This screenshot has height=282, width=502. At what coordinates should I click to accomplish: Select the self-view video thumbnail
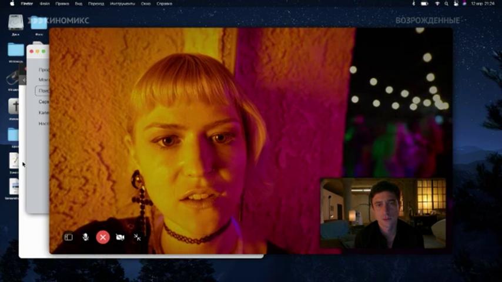click(383, 213)
